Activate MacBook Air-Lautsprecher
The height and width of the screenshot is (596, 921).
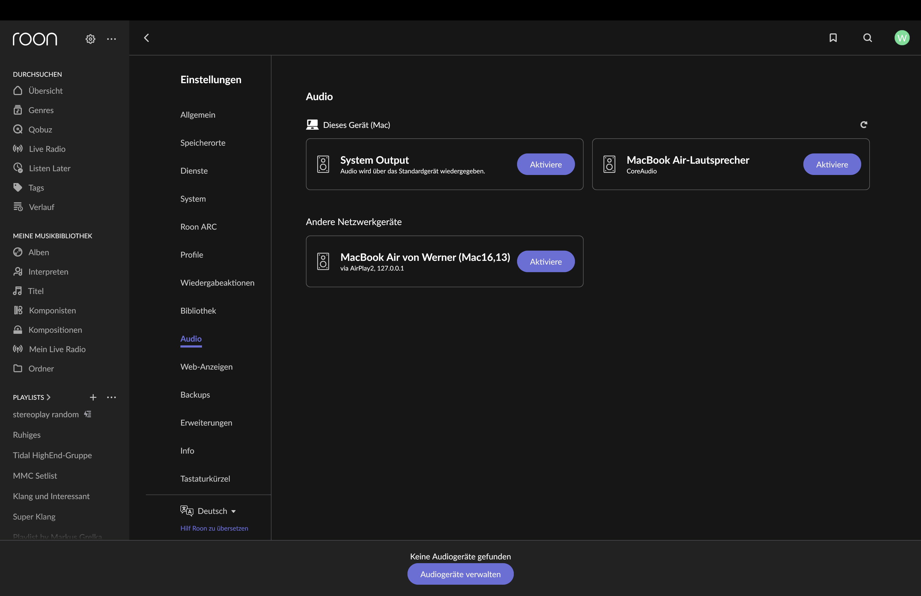pyautogui.click(x=832, y=164)
